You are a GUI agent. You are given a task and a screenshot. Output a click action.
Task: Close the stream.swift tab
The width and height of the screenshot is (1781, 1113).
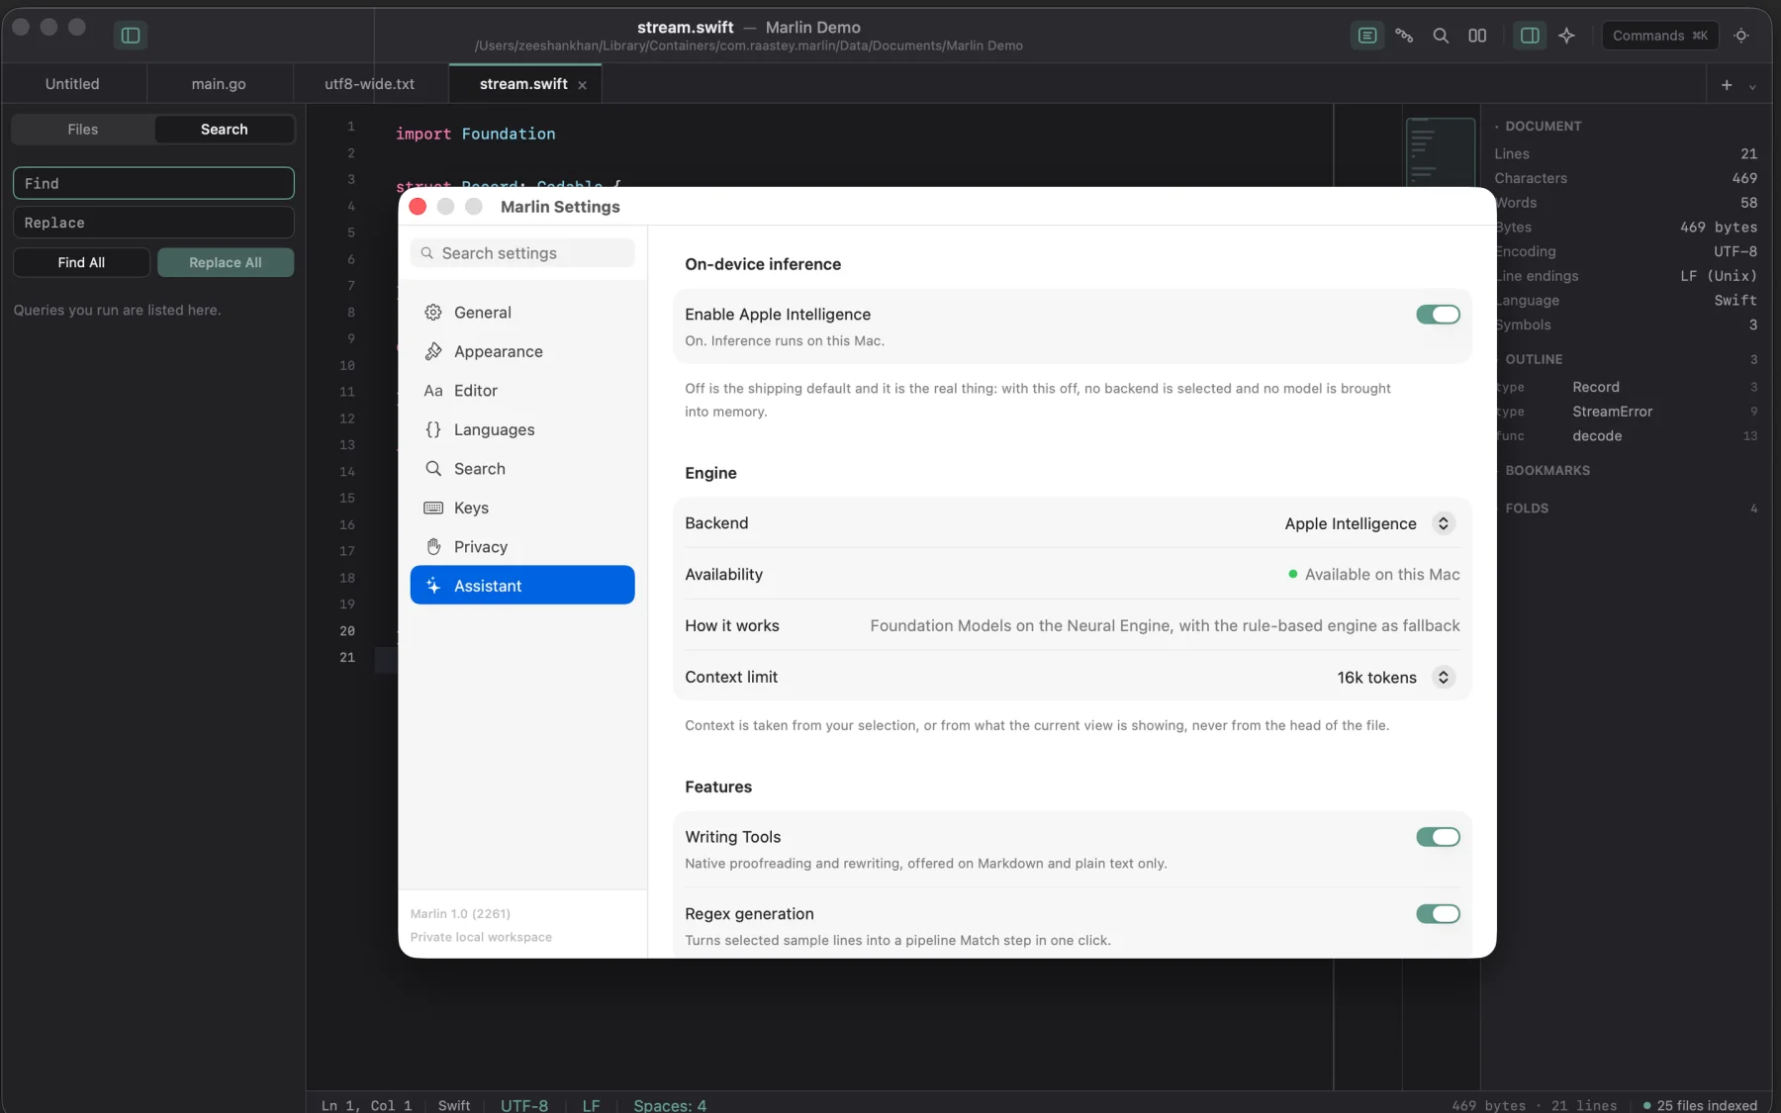(583, 85)
